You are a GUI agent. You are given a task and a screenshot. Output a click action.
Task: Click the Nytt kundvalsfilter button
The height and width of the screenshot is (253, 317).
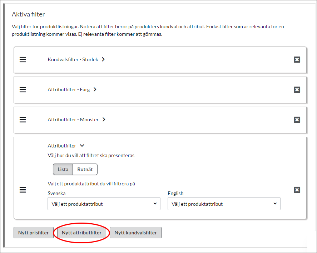click(x=135, y=233)
